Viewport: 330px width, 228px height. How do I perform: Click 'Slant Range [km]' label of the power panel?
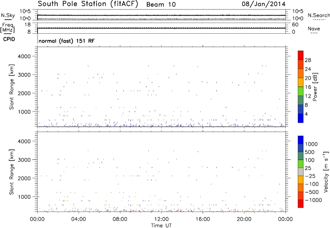pyautogui.click(x=12, y=87)
